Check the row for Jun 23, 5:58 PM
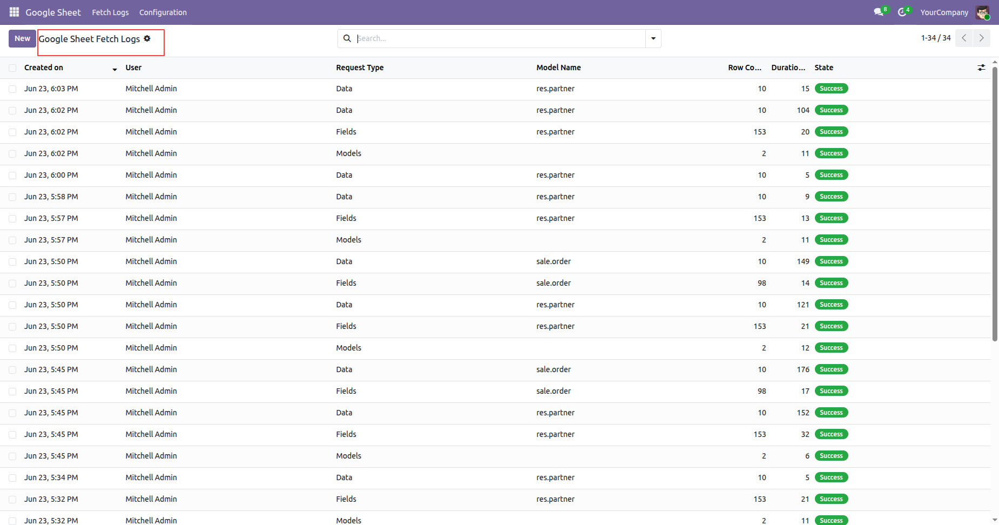The width and height of the screenshot is (999, 525). click(12, 197)
